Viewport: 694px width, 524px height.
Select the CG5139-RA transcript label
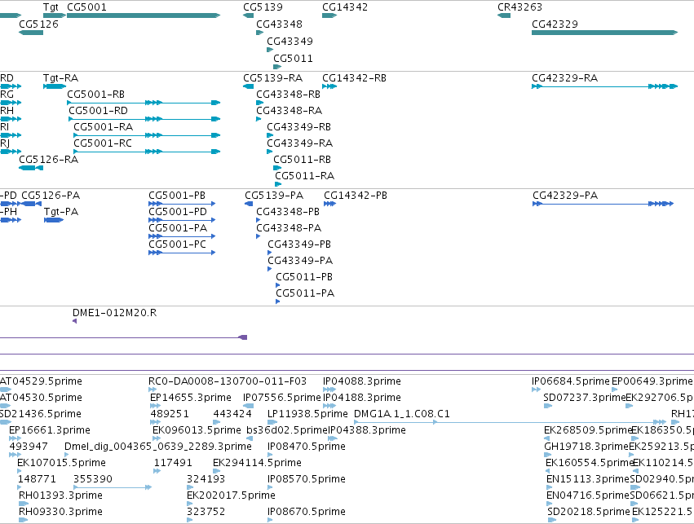pos(273,78)
